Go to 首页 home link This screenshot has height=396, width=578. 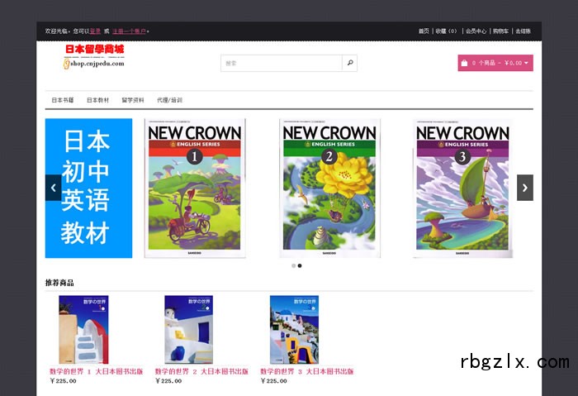(x=424, y=31)
